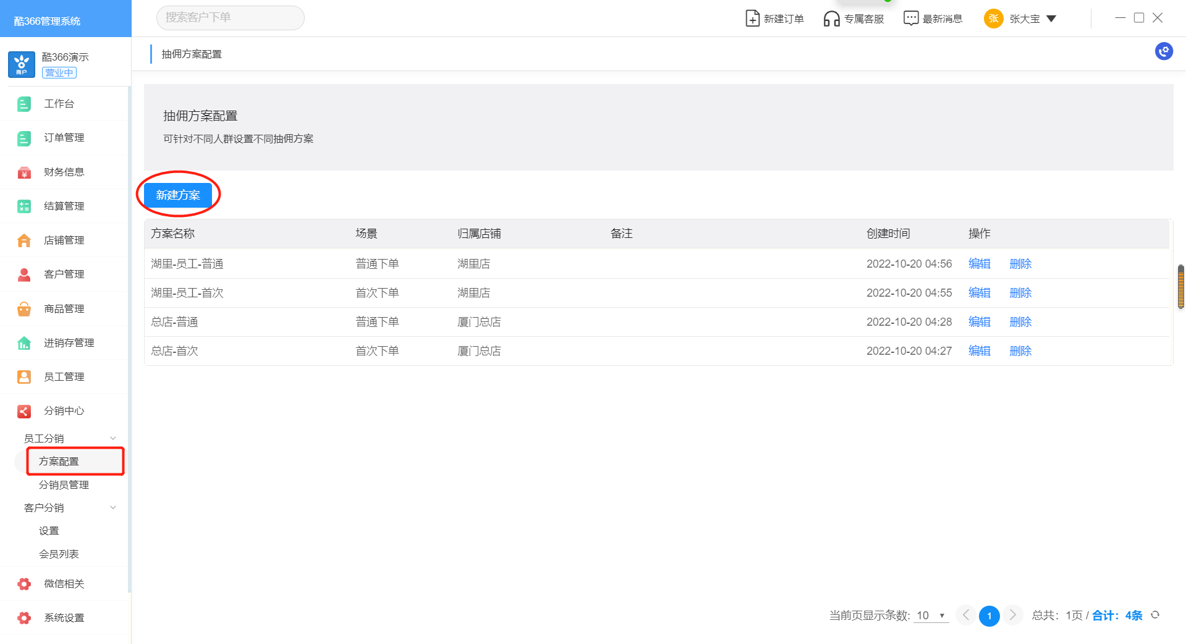Edit the 湖里-员工-普通 plan
The image size is (1186, 644).
pos(979,264)
